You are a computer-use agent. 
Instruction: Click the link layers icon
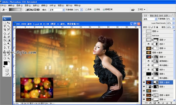(146, 103)
